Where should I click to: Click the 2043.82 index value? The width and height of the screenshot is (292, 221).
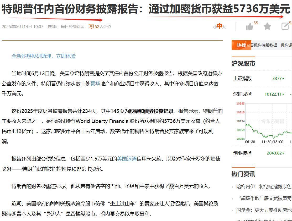tap(274, 153)
